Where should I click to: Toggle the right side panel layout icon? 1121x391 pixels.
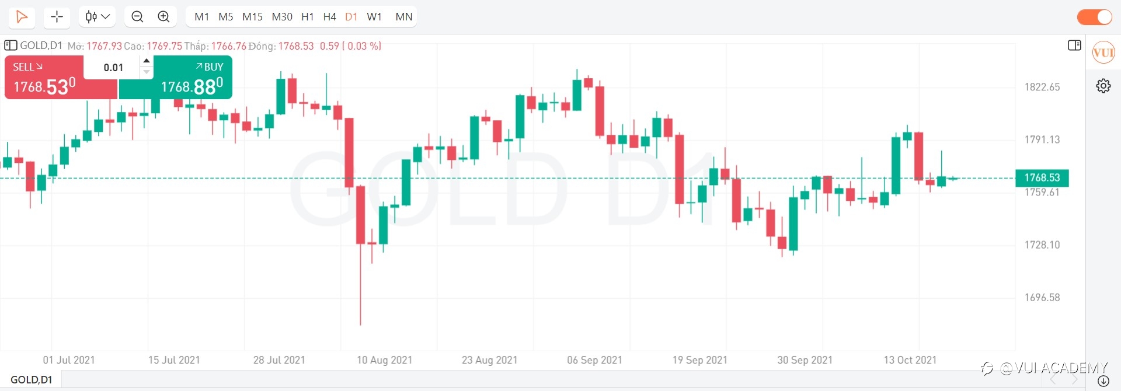1074,46
